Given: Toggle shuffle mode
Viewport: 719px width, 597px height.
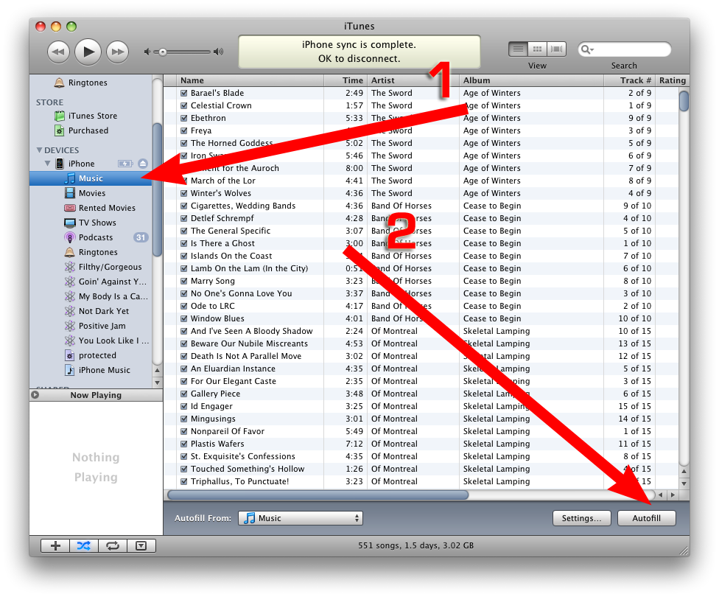Looking at the screenshot, I should (84, 545).
